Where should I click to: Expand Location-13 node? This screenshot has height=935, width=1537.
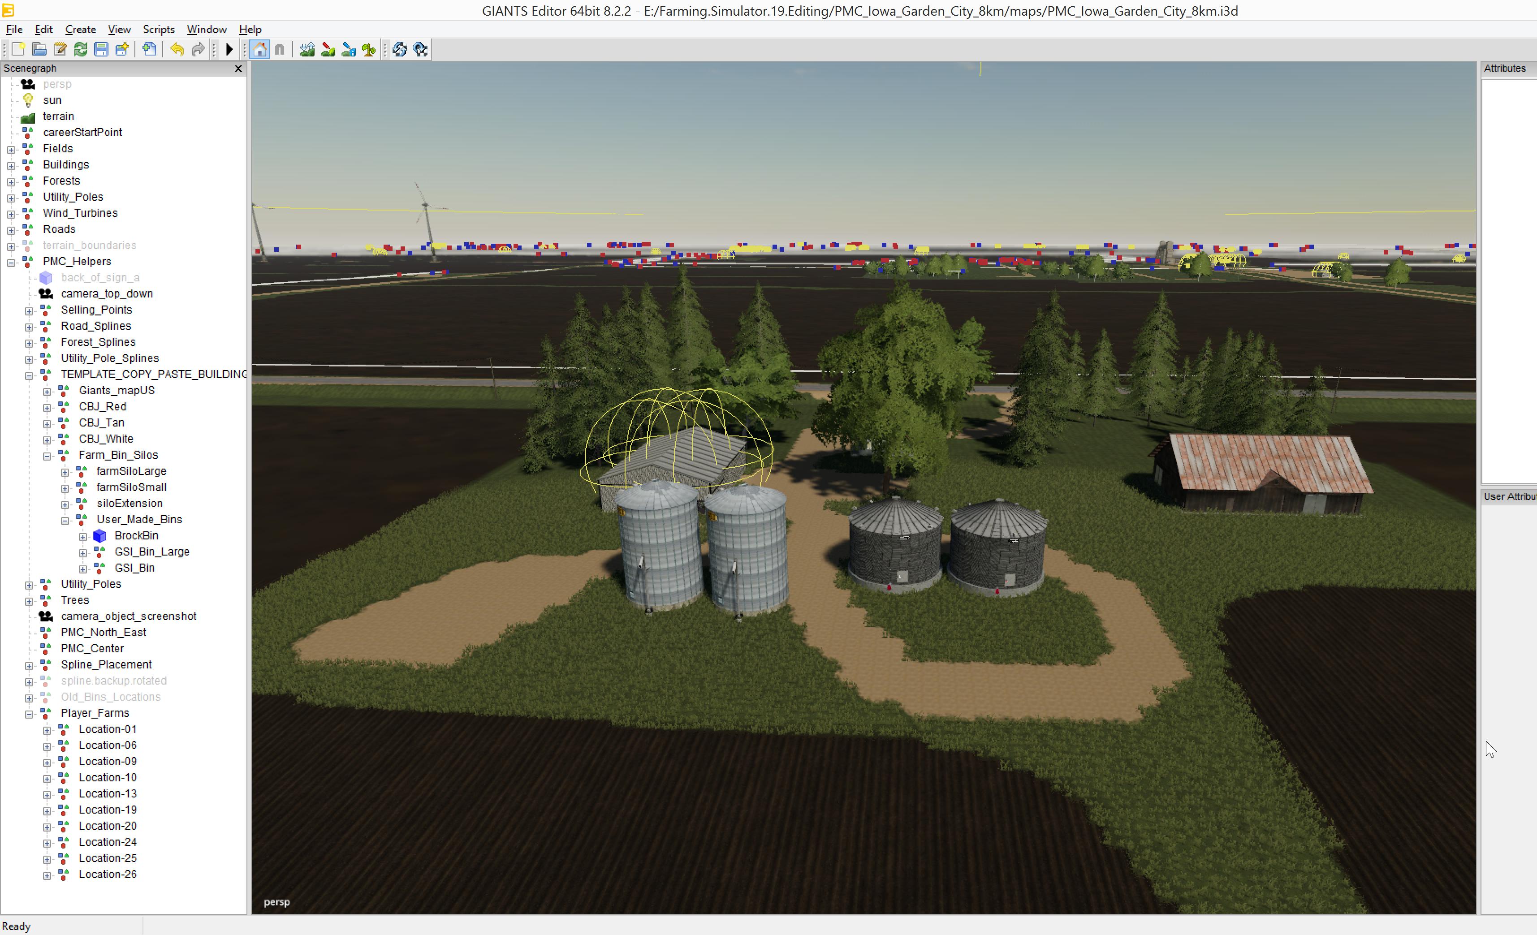(47, 795)
